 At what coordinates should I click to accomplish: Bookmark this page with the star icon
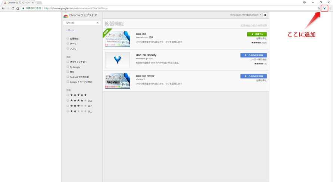[x=319, y=8]
